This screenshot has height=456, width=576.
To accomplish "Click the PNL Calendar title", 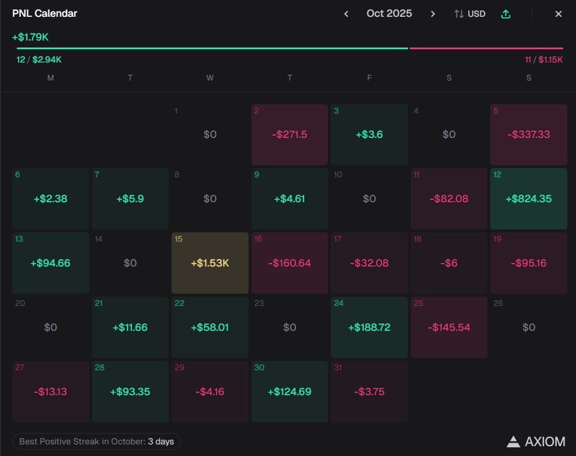I will (x=45, y=13).
